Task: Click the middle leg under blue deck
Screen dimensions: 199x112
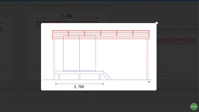Action: tap(79, 77)
